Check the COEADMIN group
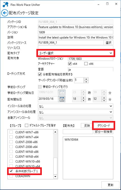Image resolution: width=121 pixels, height=190 pixels. [x=11, y=176]
